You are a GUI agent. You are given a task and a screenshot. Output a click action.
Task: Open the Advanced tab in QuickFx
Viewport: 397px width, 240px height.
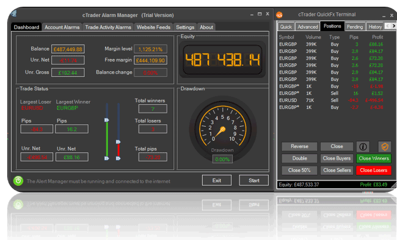(308, 27)
